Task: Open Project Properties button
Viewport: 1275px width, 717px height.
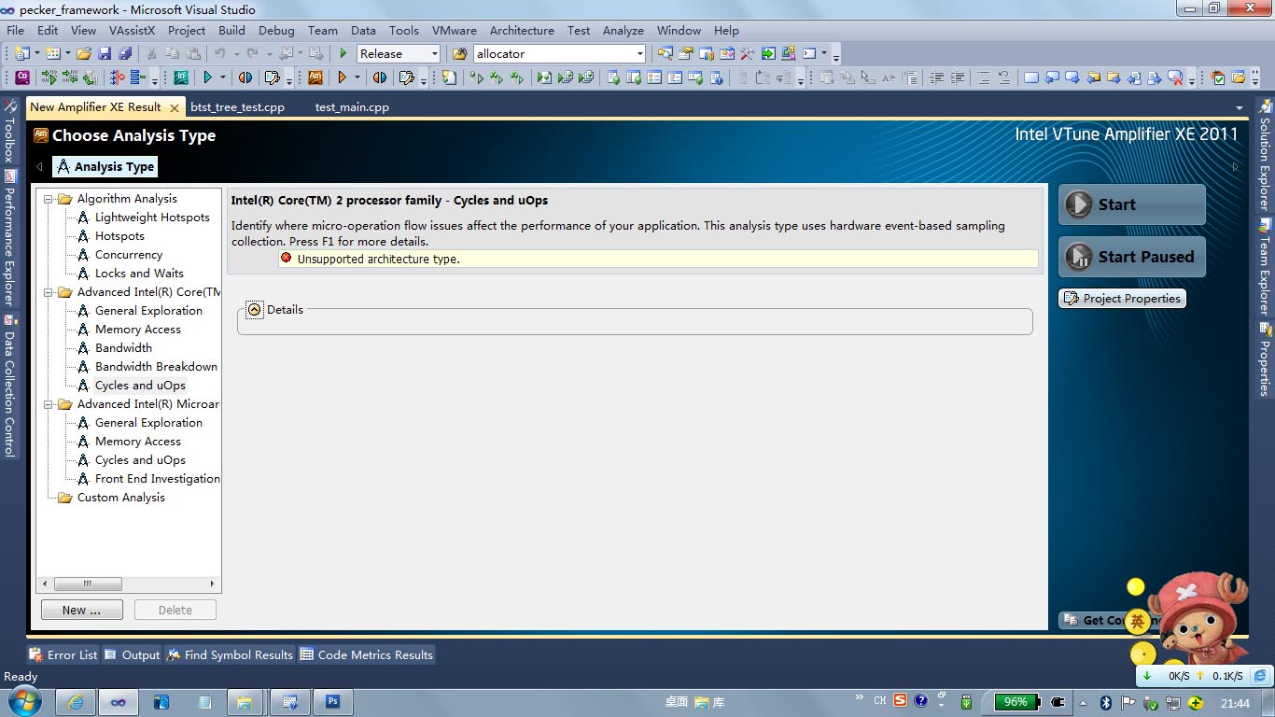Action: [x=1123, y=299]
